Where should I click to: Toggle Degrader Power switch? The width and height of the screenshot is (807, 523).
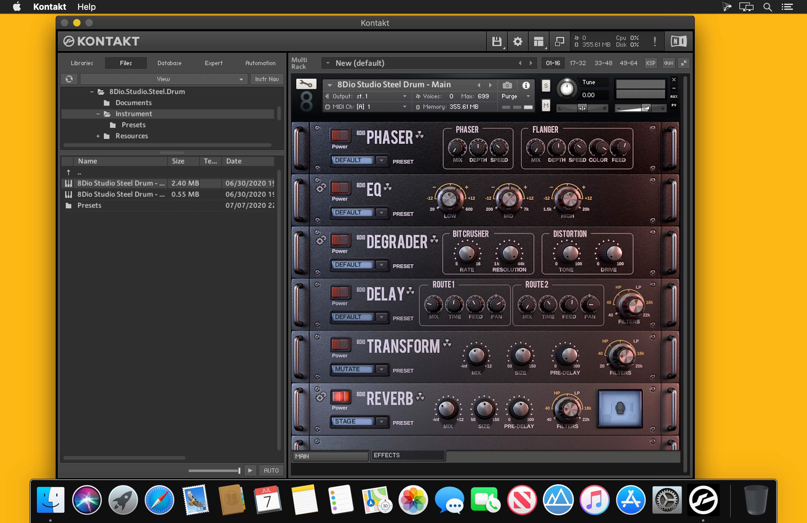point(340,240)
